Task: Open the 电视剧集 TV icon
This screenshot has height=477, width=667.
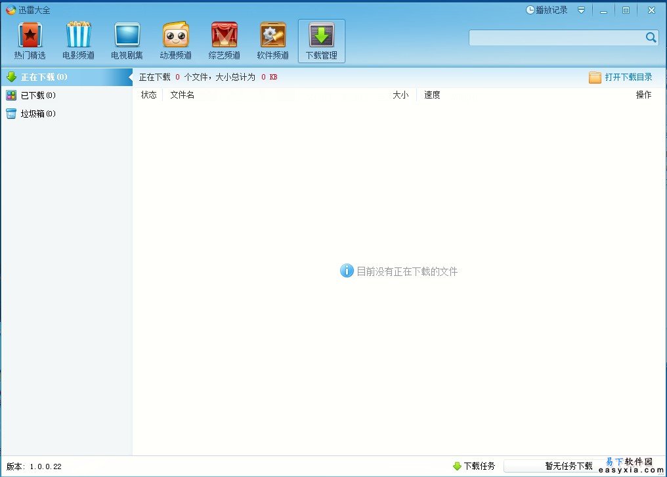Action: (127, 35)
